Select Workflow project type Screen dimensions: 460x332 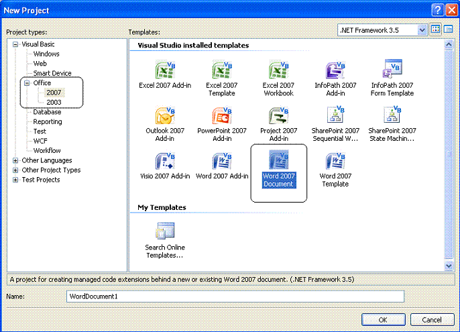pos(47,151)
